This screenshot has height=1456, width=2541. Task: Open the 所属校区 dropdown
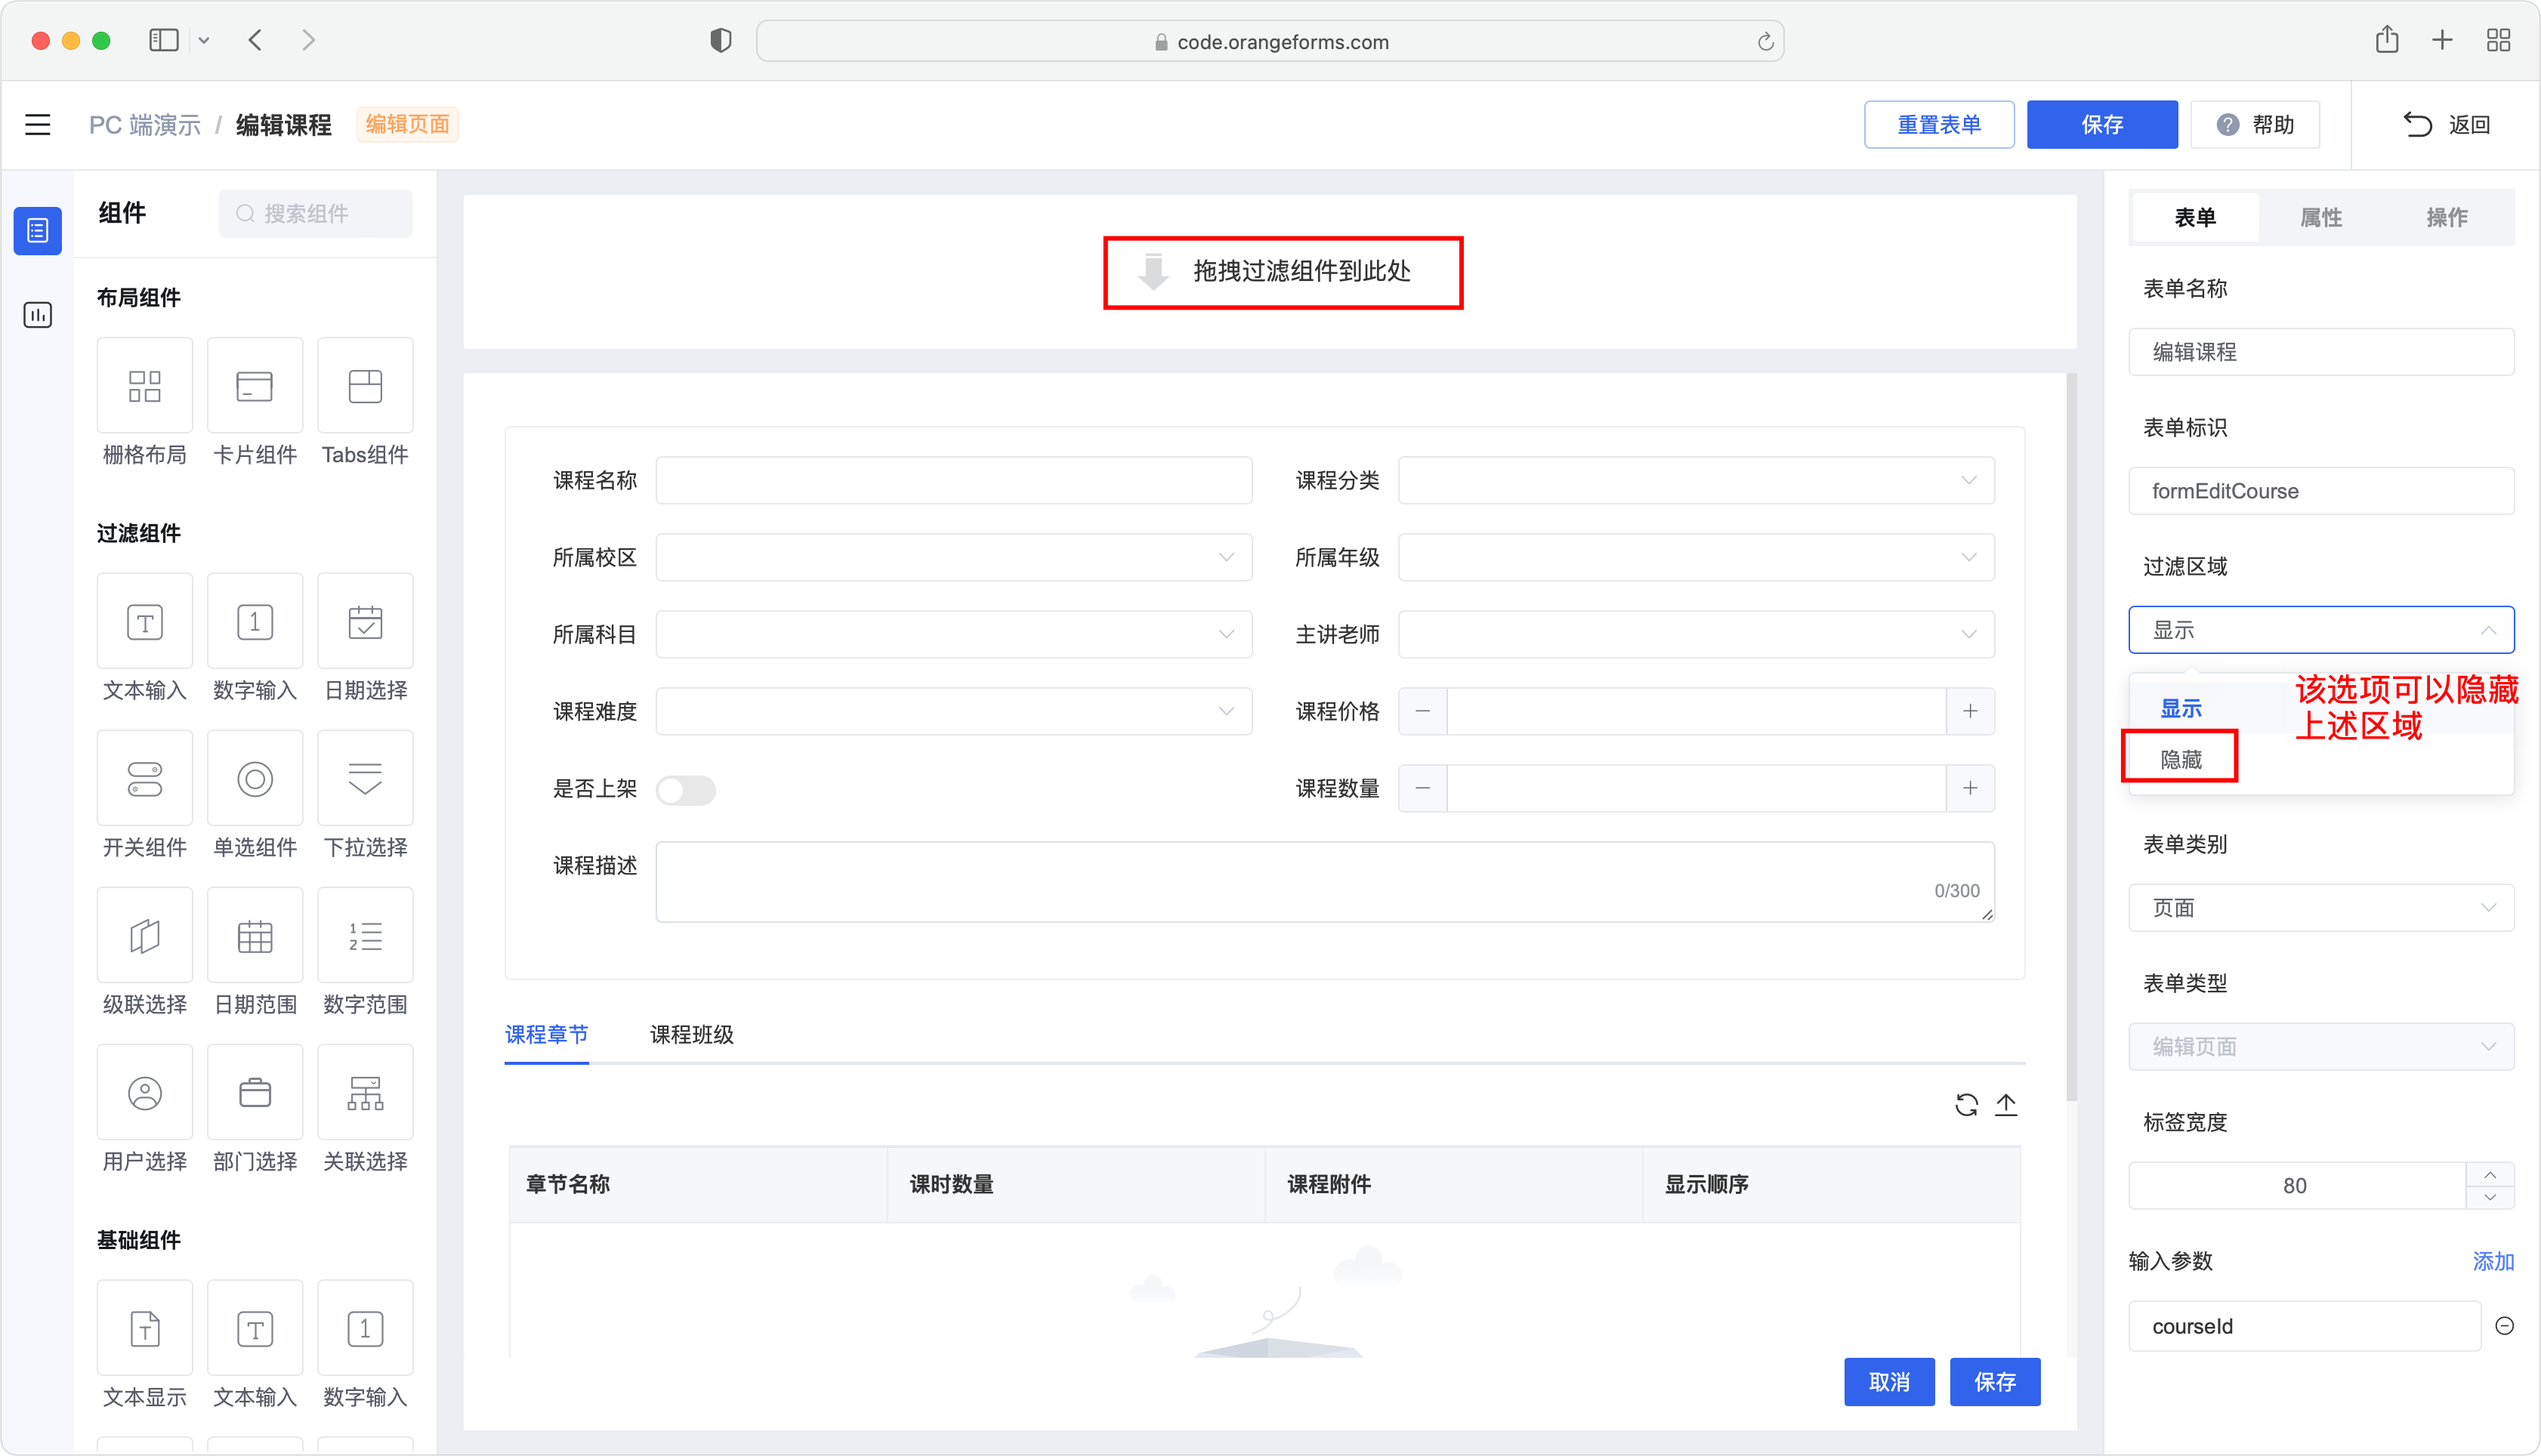(954, 558)
